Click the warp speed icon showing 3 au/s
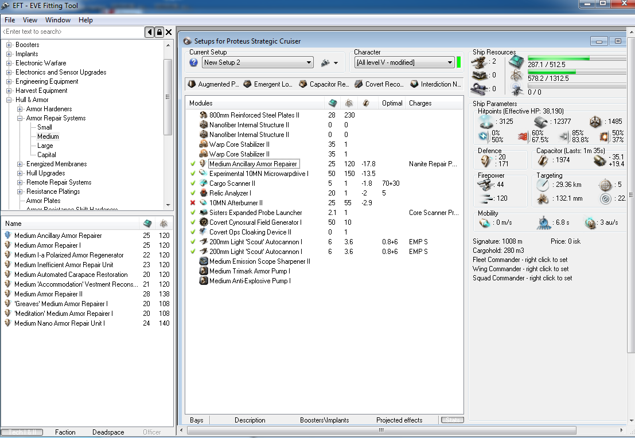 click(591, 222)
